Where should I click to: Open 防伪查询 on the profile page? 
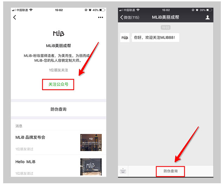58,109
